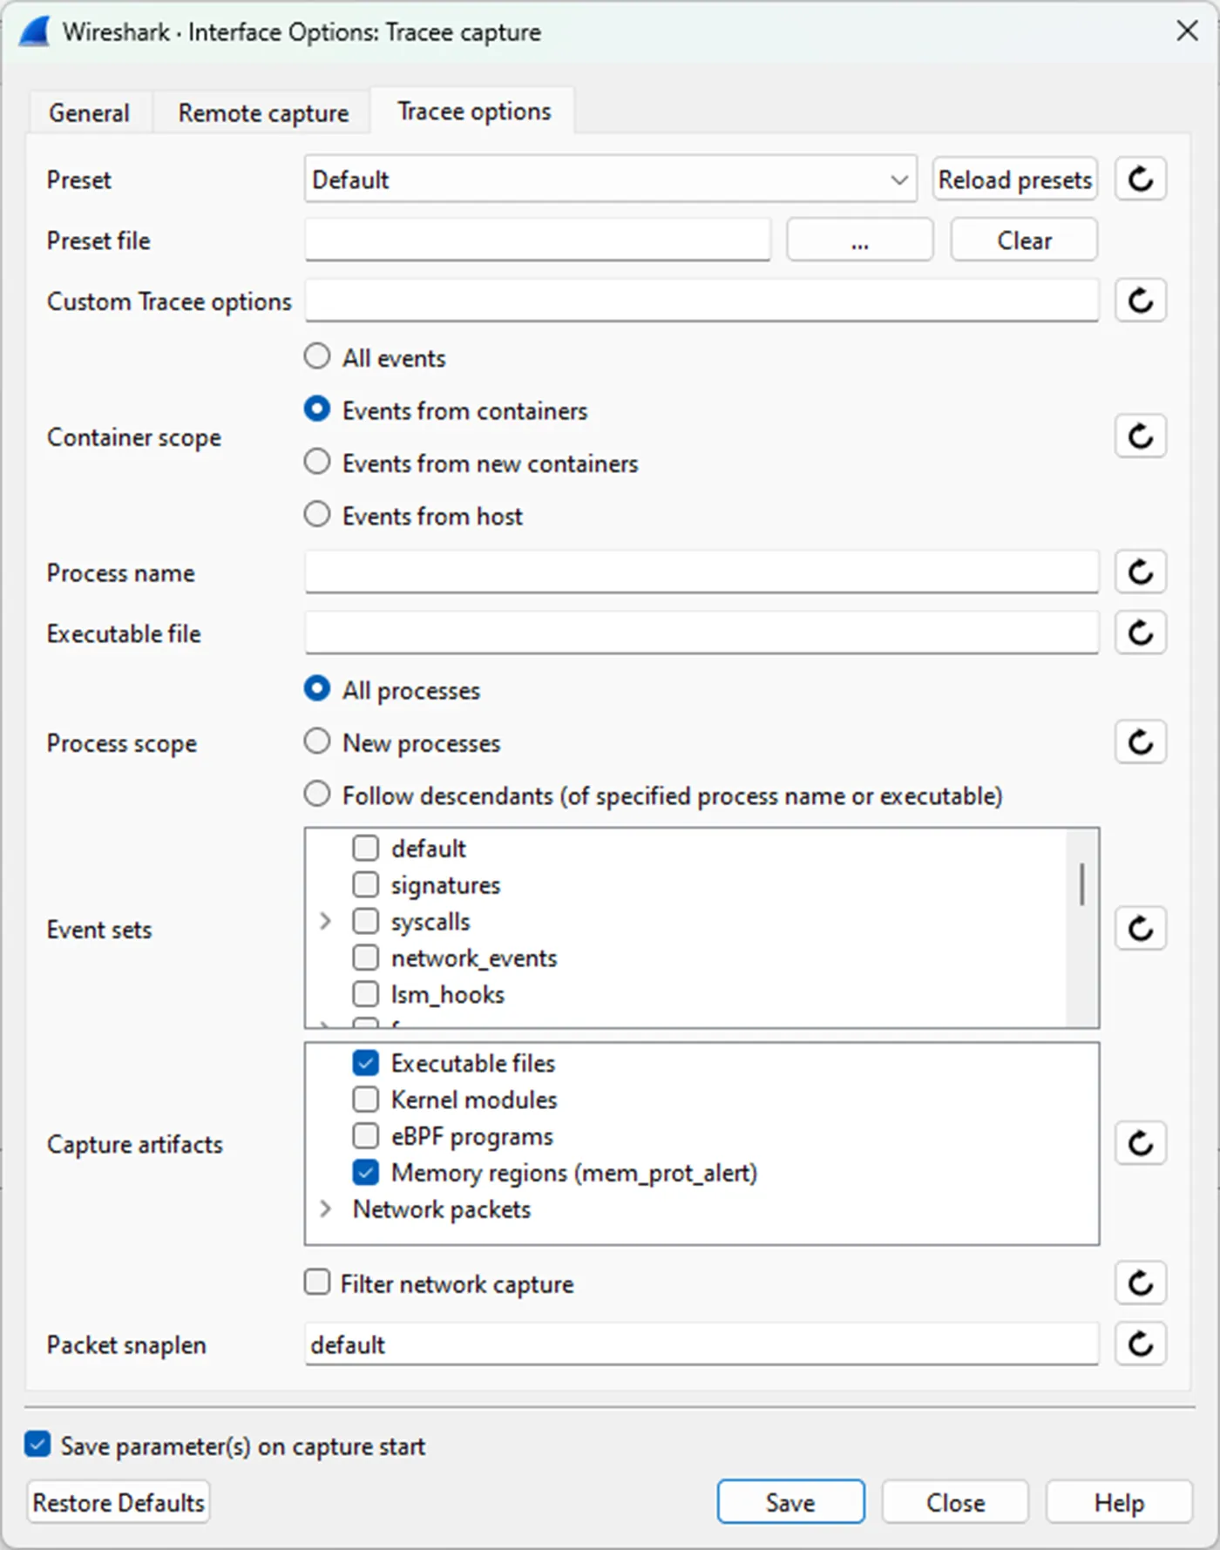1220x1550 pixels.
Task: Switch to the General tab
Action: click(89, 112)
